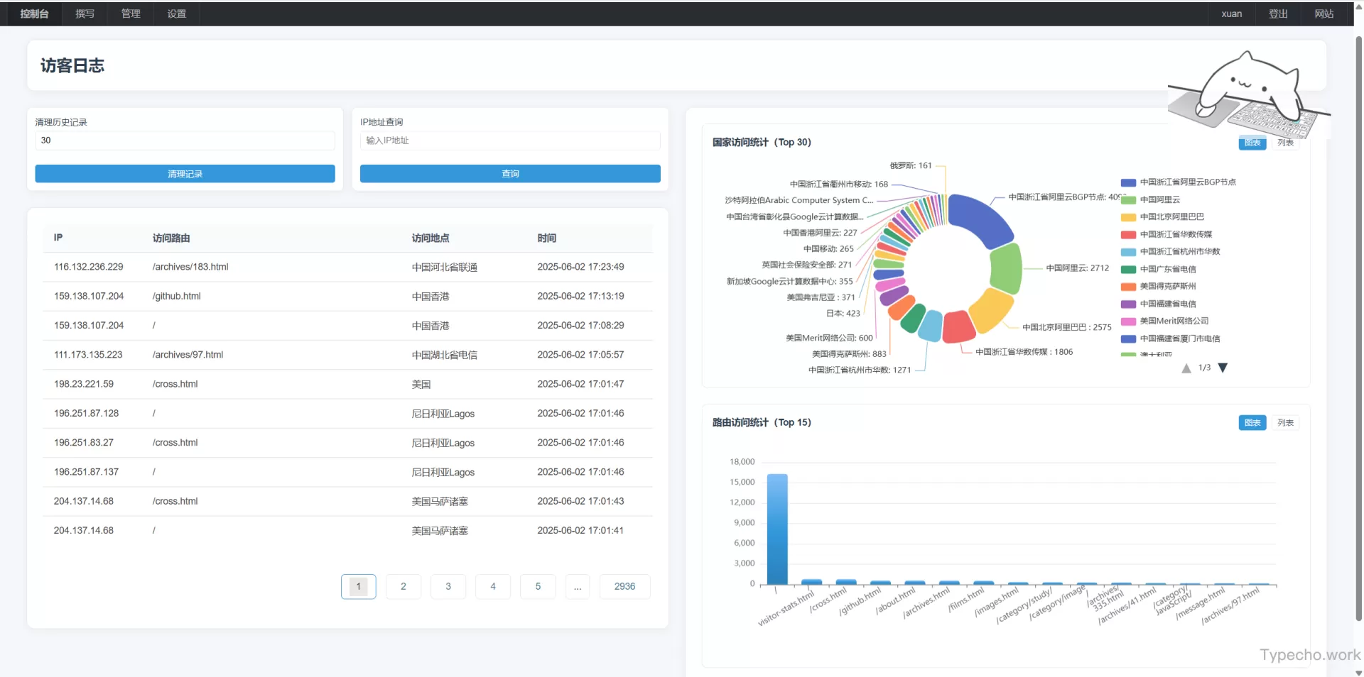1364x677 pixels.
Task: Open the 网站 link in top bar
Action: 1324,13
